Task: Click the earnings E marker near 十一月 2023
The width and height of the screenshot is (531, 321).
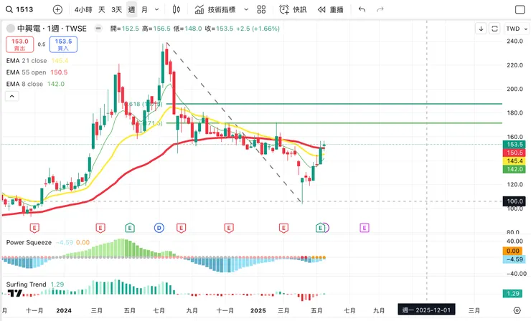Action: coord(34,228)
